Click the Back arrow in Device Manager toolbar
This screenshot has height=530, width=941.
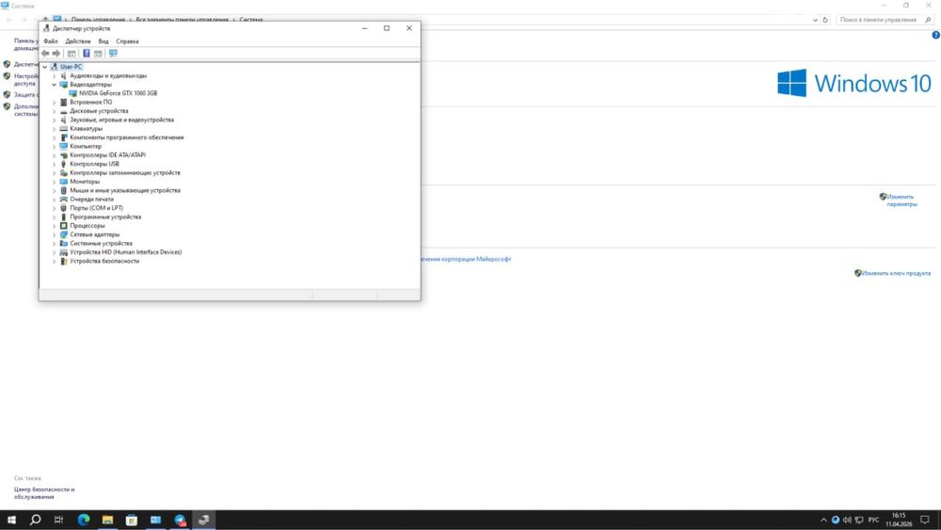(45, 54)
